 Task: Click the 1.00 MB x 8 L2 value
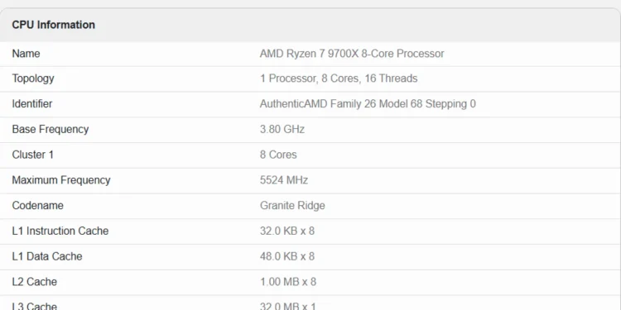[288, 282]
